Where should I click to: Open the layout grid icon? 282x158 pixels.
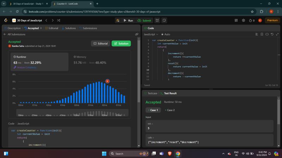point(236,20)
